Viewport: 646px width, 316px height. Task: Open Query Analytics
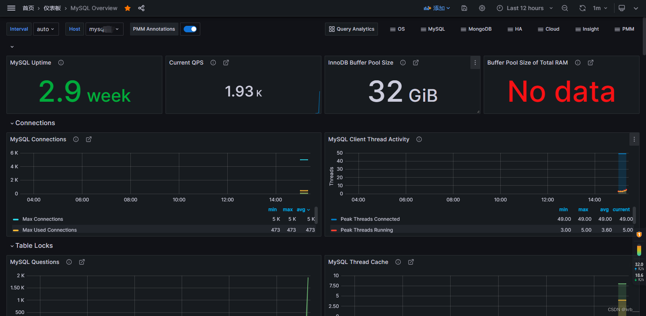pyautogui.click(x=351, y=29)
